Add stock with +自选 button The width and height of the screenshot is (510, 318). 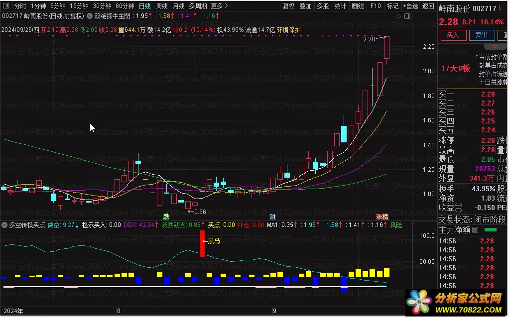pos(410,6)
